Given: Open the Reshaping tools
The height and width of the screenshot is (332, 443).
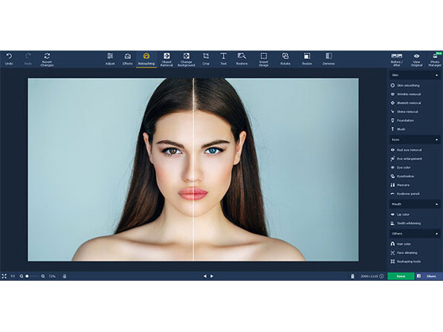Looking at the screenshot, I should 405,261.
